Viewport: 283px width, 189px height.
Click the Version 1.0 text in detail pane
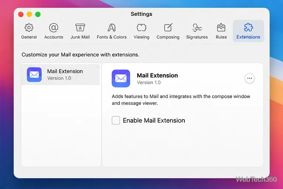(149, 83)
